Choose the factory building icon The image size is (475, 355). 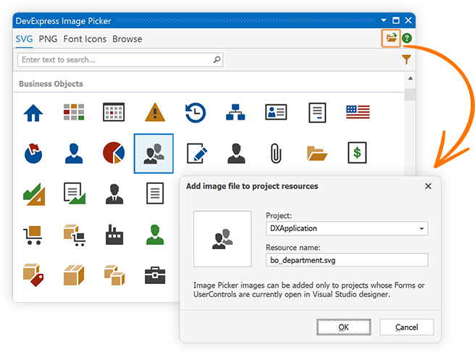(x=114, y=234)
